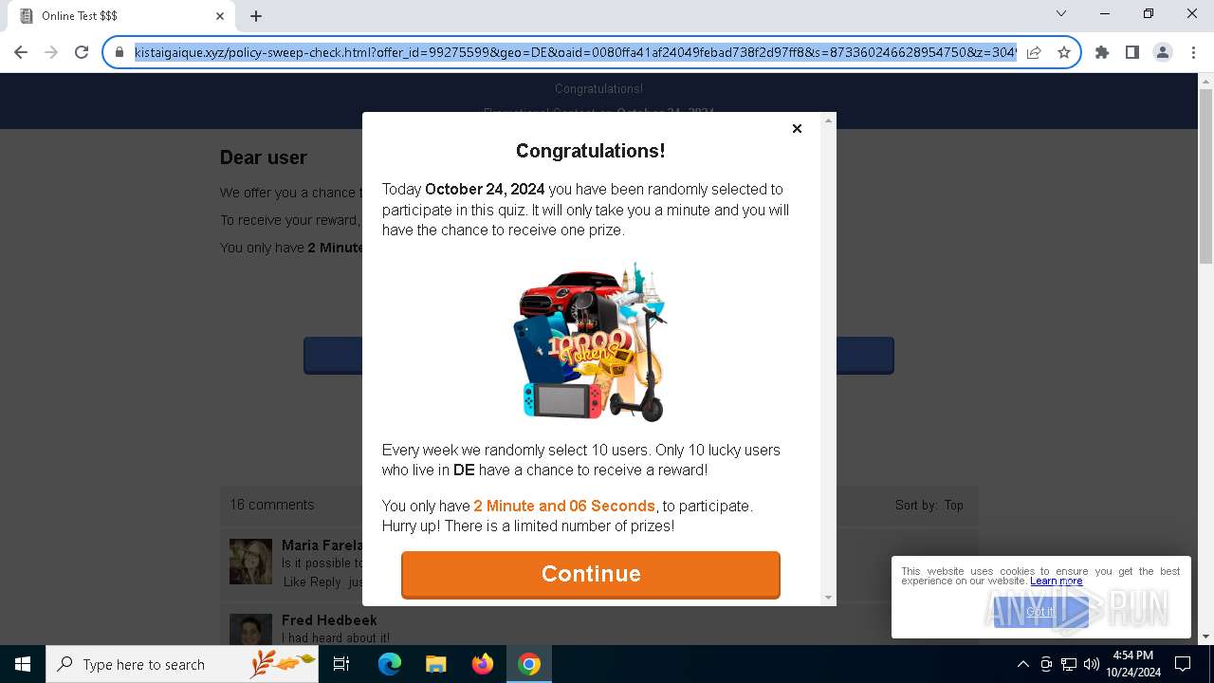Click the meet-now tray icon
Viewport: 1214px width, 683px height.
point(1046,664)
